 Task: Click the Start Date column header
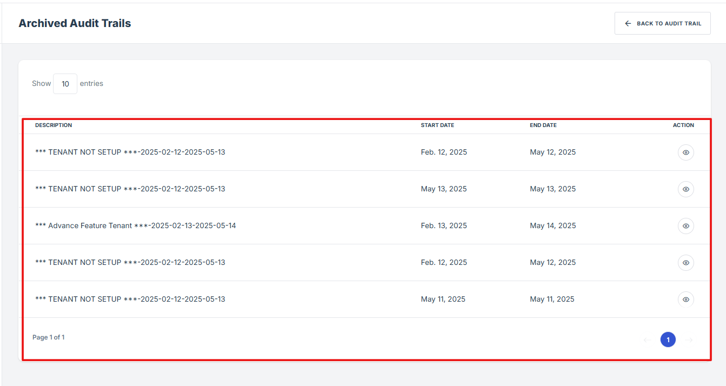point(437,125)
